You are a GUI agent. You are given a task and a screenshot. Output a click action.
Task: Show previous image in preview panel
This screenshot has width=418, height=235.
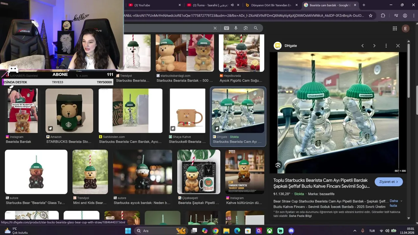[x=362, y=46]
